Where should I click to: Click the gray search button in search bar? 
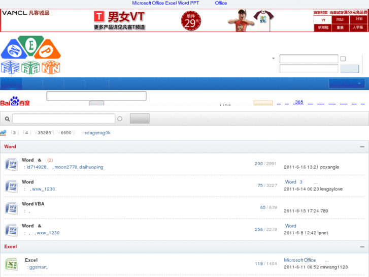click(x=140, y=118)
